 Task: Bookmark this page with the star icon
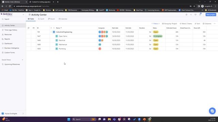pyautogui.click(x=194, y=6)
